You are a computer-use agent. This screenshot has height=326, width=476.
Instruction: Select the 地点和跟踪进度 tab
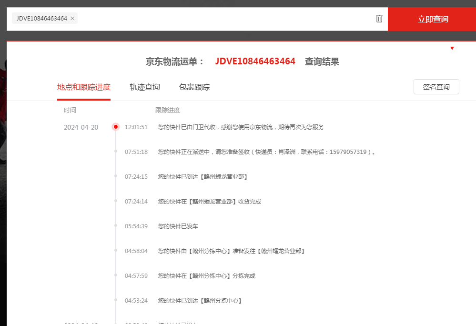pos(84,87)
